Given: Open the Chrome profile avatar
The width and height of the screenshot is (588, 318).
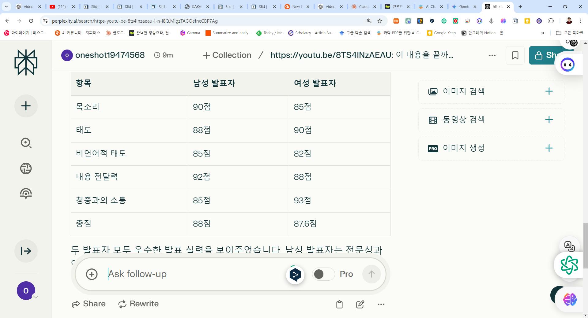Looking at the screenshot, I should (x=569, y=21).
